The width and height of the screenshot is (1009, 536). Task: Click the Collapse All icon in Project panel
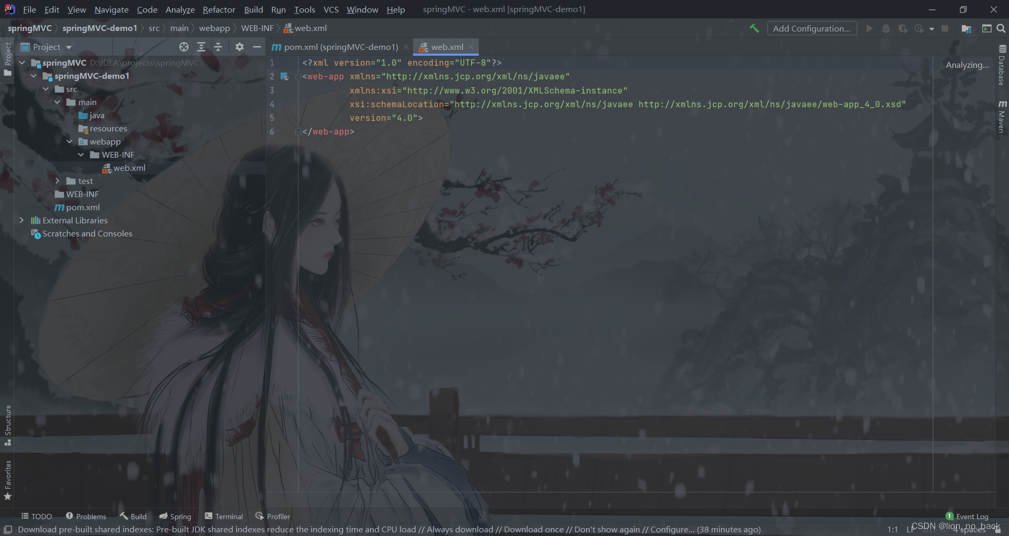point(218,47)
